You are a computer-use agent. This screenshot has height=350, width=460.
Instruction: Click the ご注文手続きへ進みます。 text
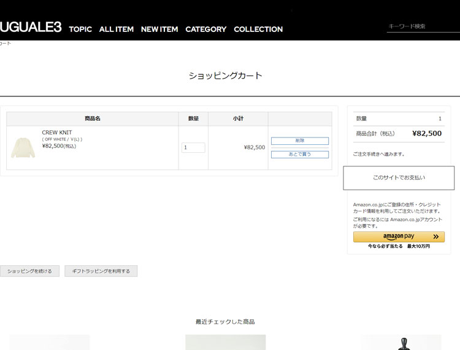(379, 154)
